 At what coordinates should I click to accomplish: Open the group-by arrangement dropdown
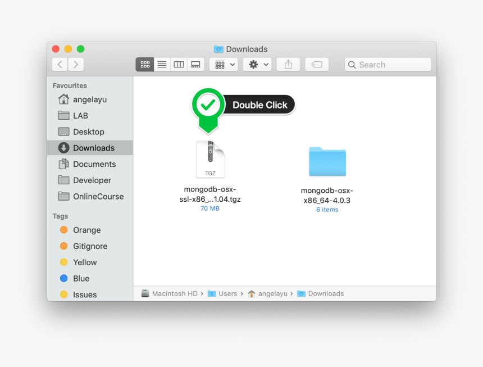coord(224,65)
